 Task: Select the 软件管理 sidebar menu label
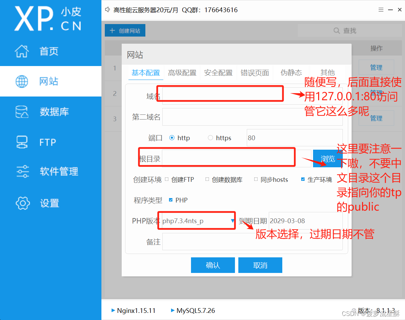coord(59,171)
